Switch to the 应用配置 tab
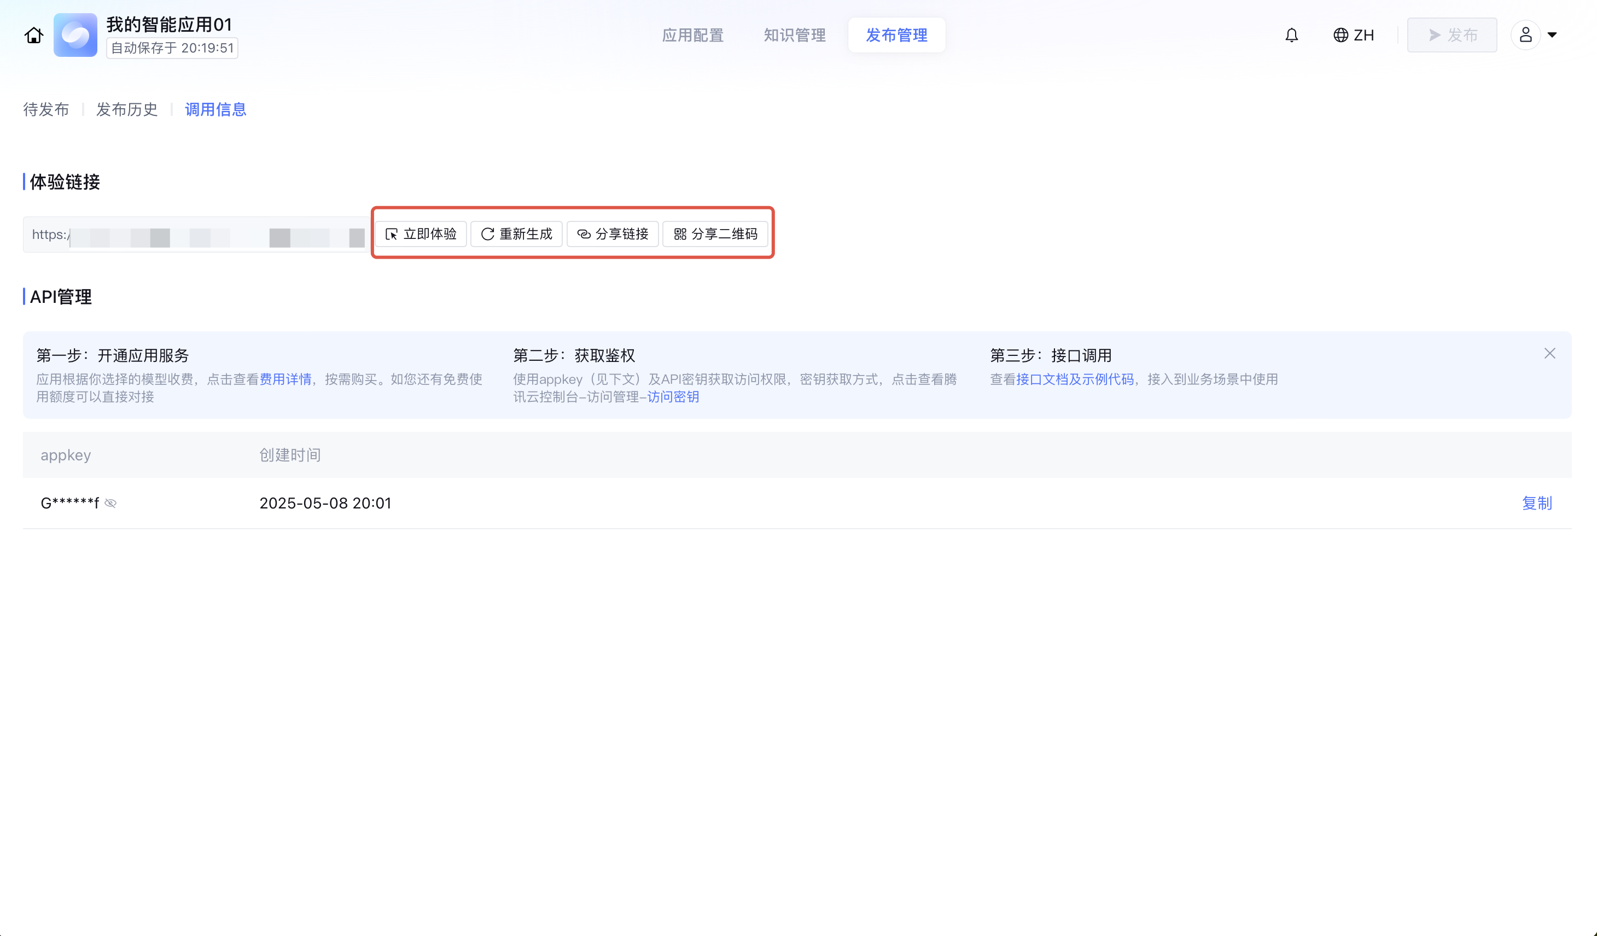 point(692,36)
